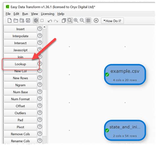Open the Help menu
Viewport: 156px width, 145px height.
click(x=61, y=14)
